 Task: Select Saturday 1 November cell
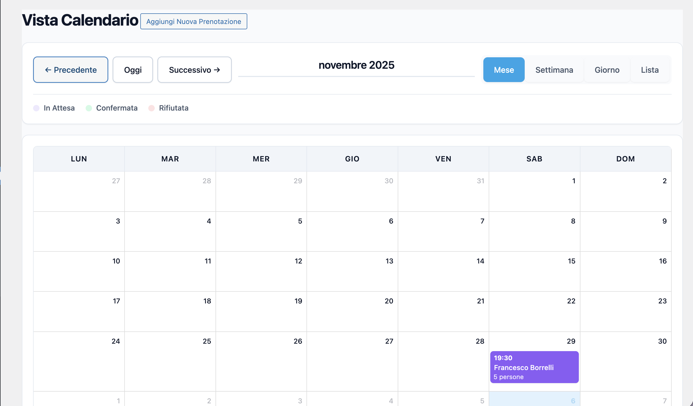[534, 191]
